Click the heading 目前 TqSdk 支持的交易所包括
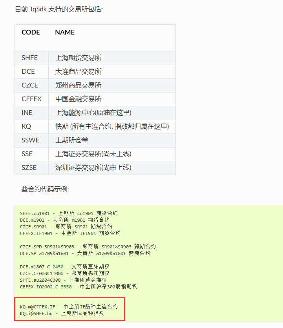 pos(59,9)
